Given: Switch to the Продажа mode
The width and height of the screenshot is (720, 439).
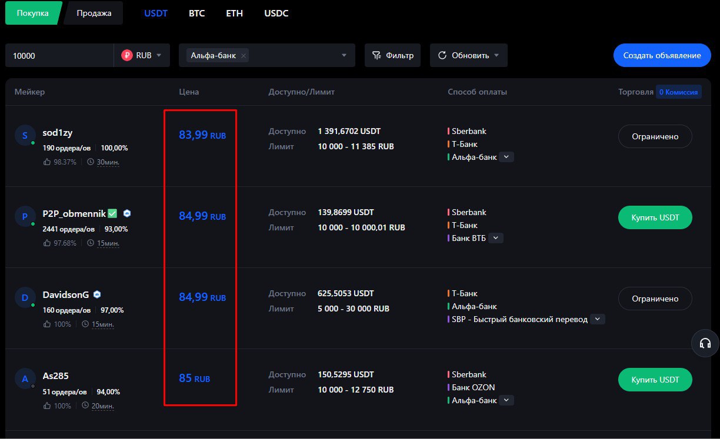Looking at the screenshot, I should pyautogui.click(x=94, y=13).
